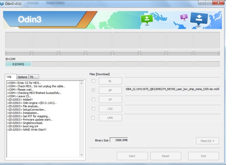This screenshot has width=246, height=165.
Task: Click the Binary Size value field
Action: click(x=119, y=140)
